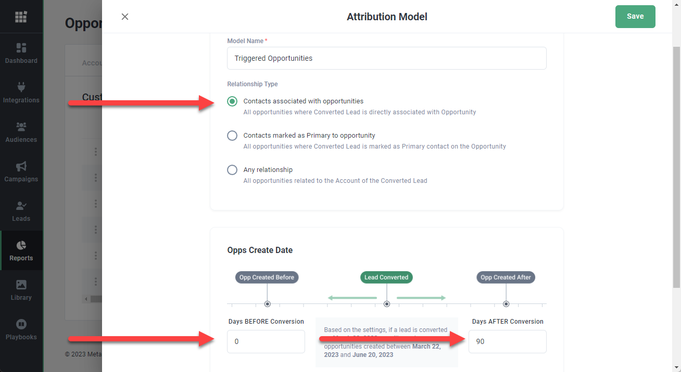The width and height of the screenshot is (681, 372).
Task: Click the Model Name text field
Action: pos(386,58)
